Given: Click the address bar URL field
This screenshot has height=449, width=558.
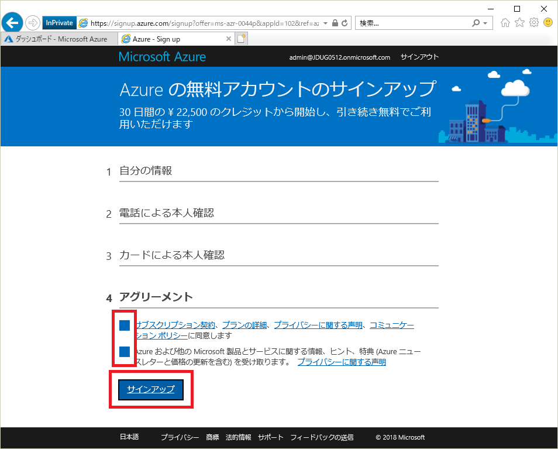Looking at the screenshot, I should (x=205, y=23).
